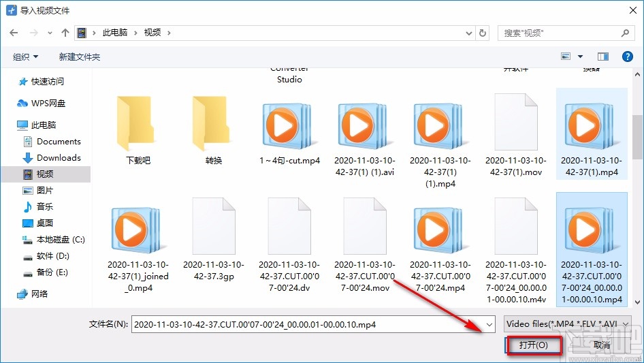Open Downloads in the sidebar

[x=52, y=158]
